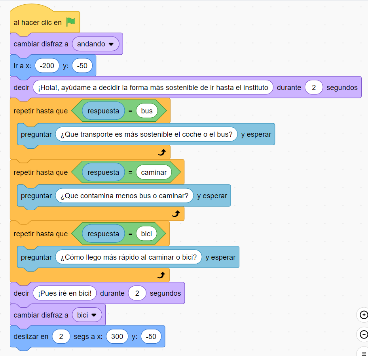368x356 pixels.
Task: Click the 'caminar' comparison value field
Action: click(154, 172)
